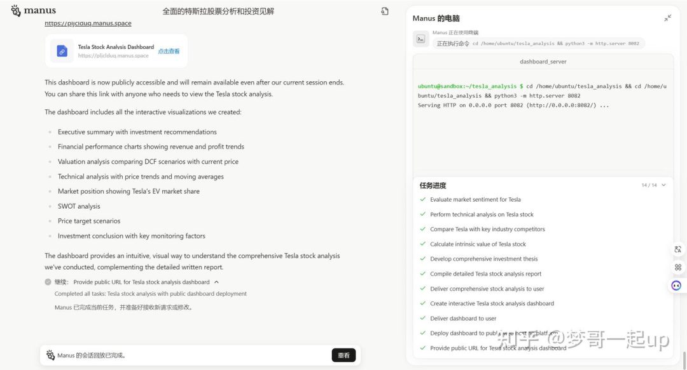The image size is (687, 370).
Task: Collapse the task progress list with the 14/14 chevron
Action: click(x=663, y=185)
